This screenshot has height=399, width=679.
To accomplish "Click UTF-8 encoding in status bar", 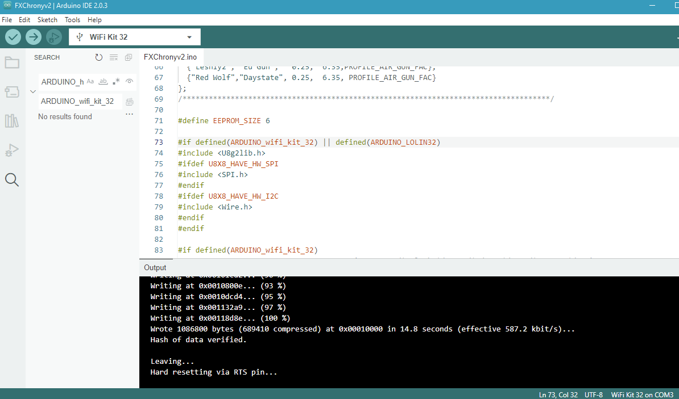I will tap(593, 394).
